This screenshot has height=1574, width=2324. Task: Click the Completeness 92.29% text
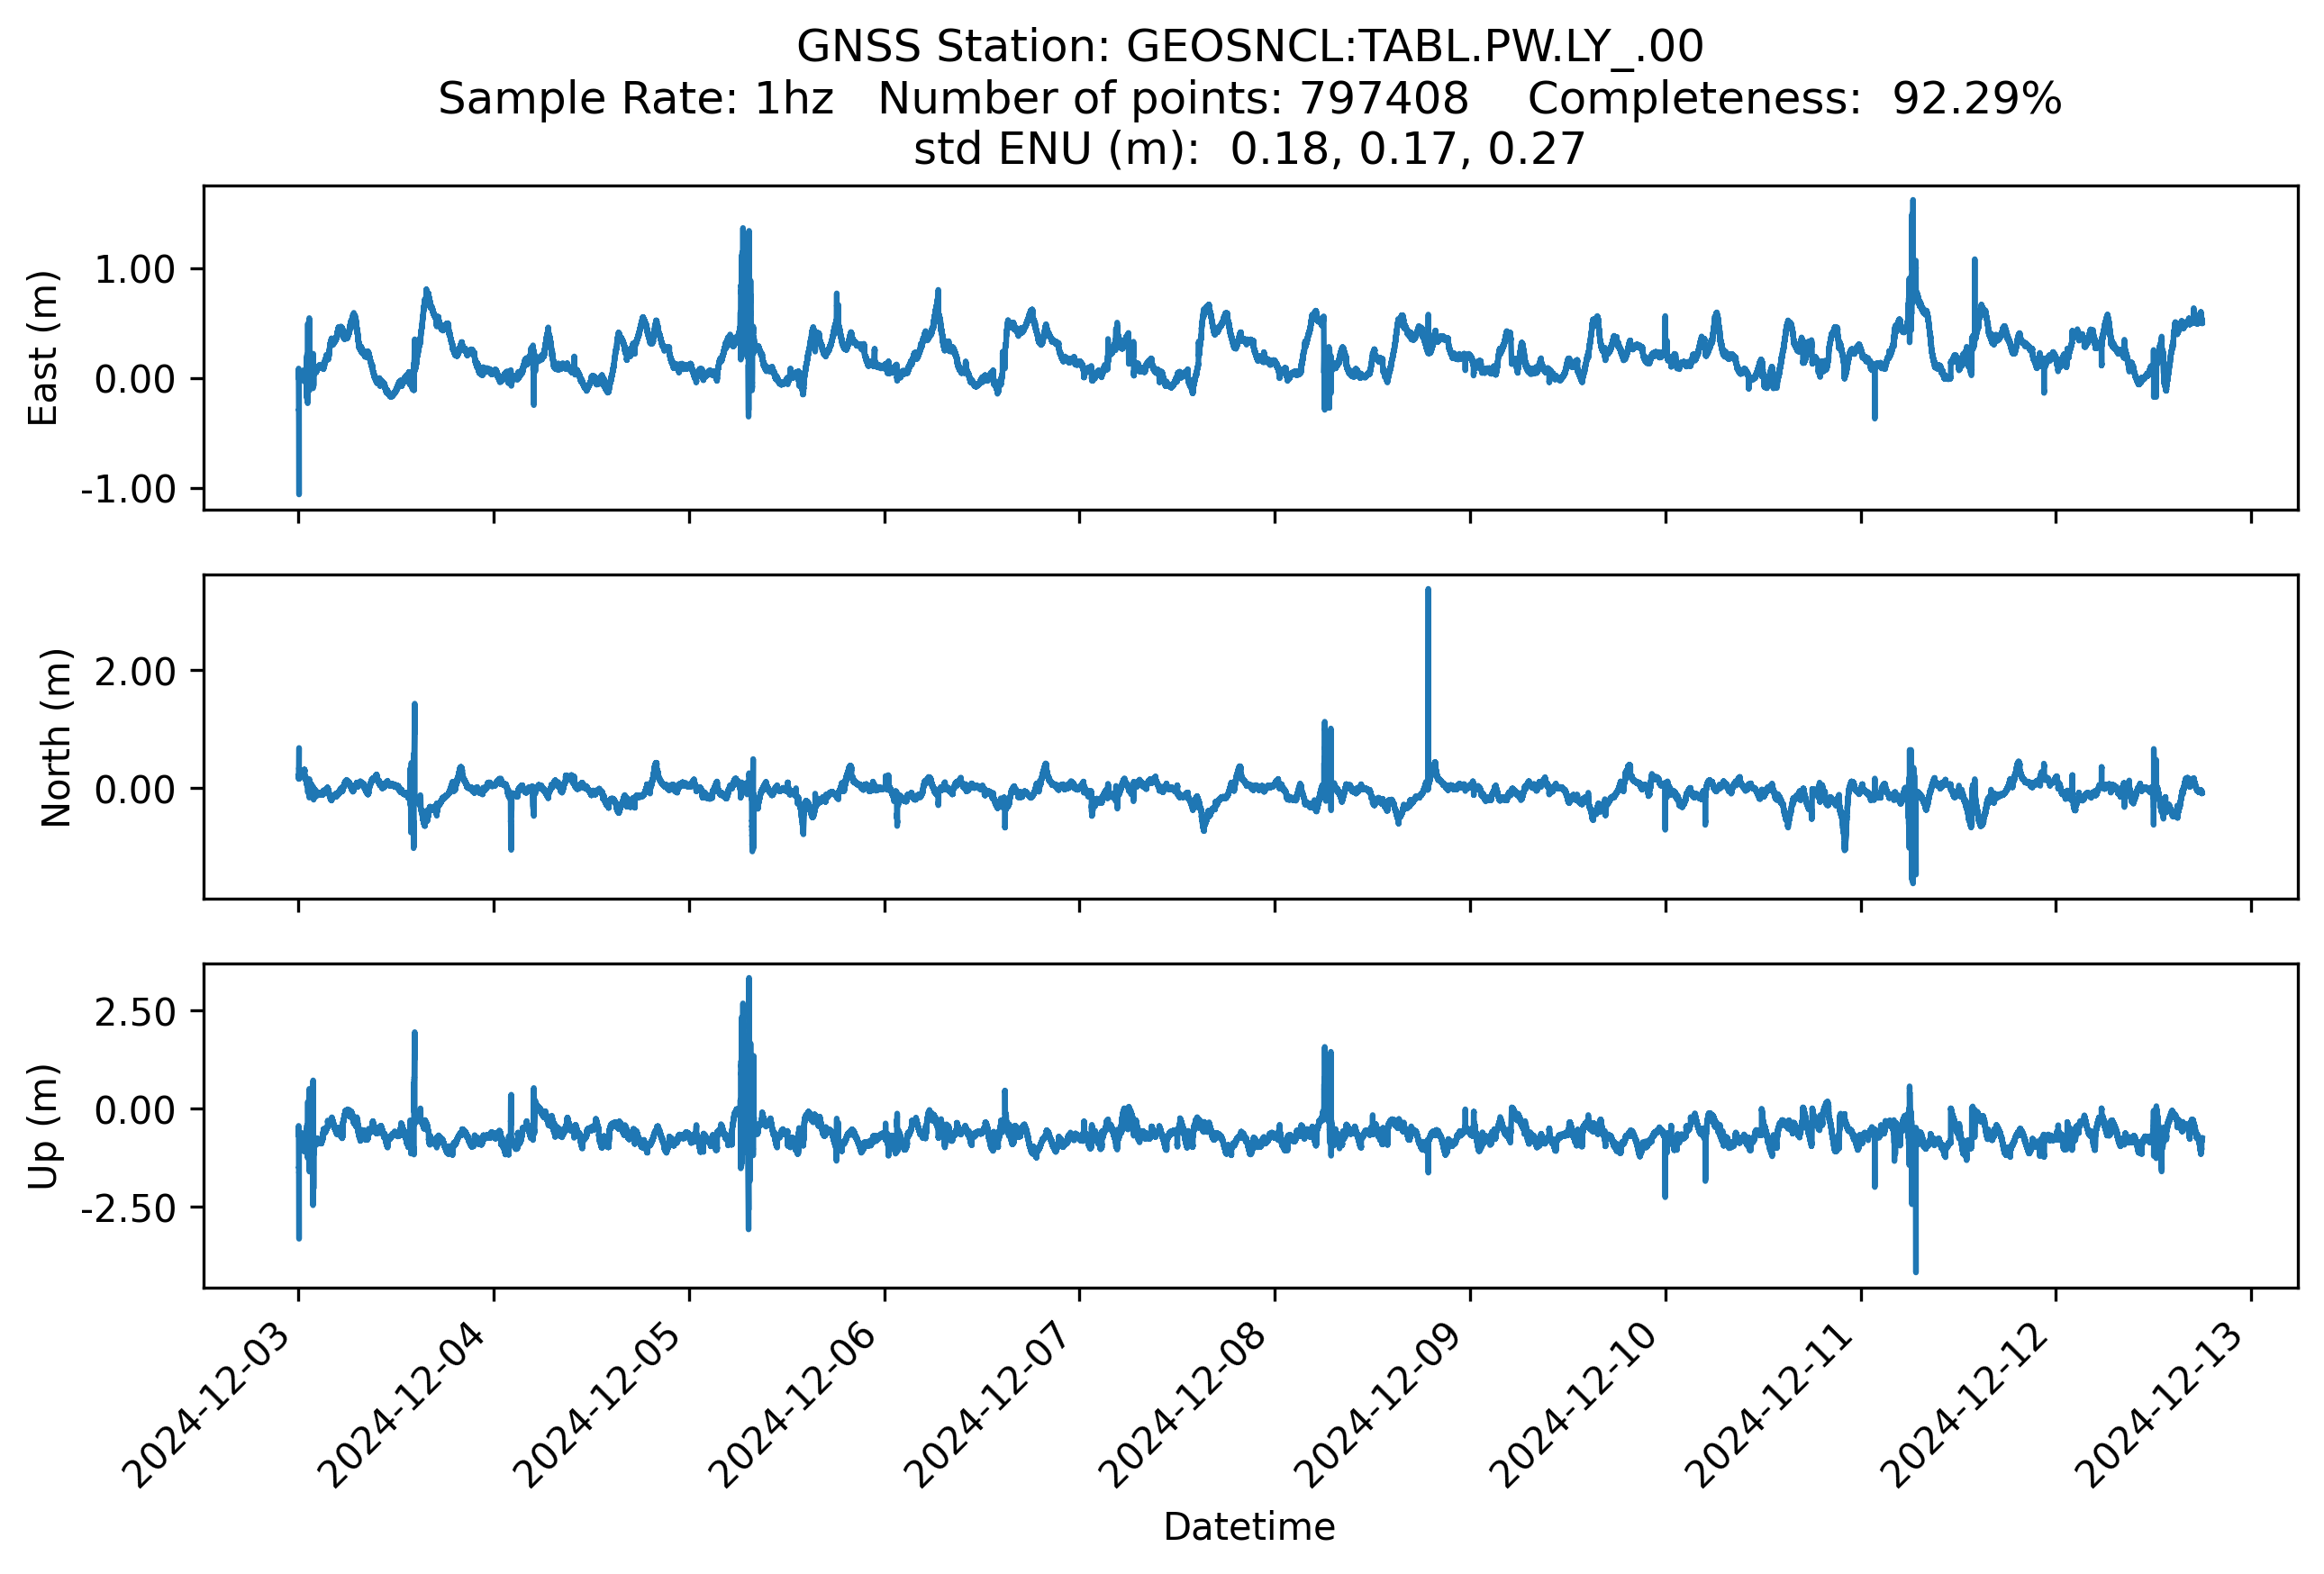click(x=1794, y=99)
